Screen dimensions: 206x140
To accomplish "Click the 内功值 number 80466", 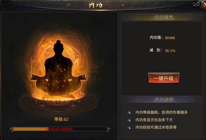I will 170,38.
